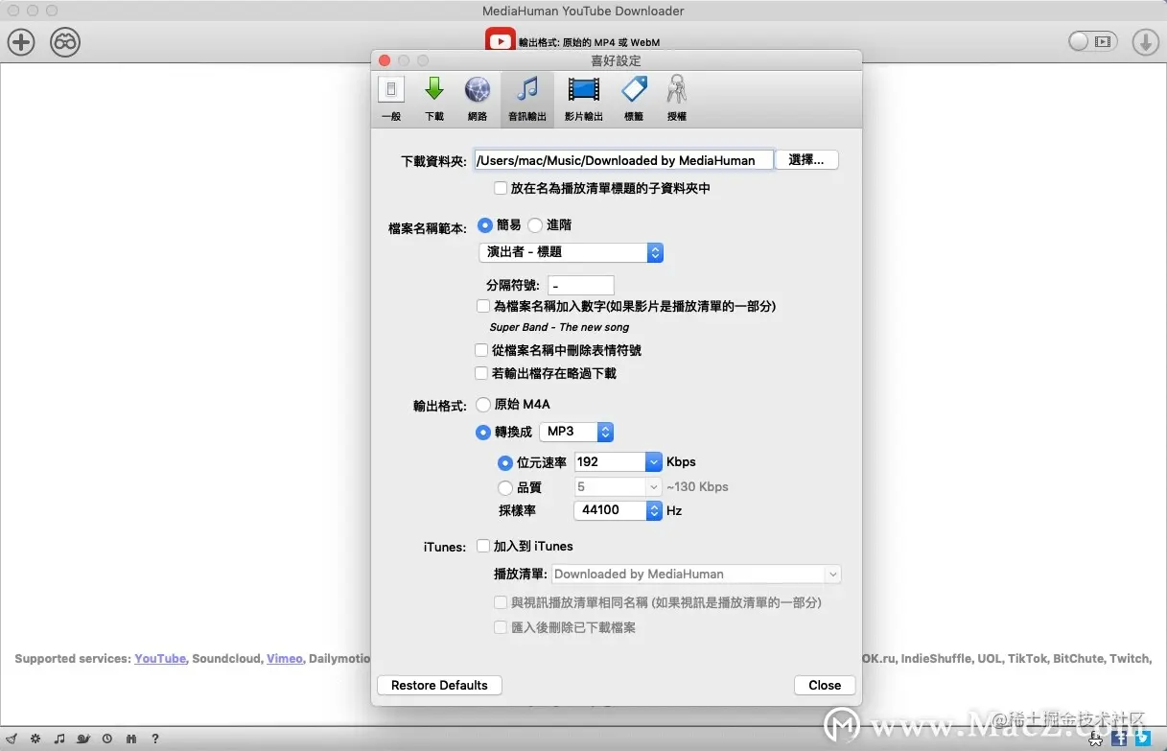This screenshot has width=1167, height=751.
Task: Select the 影片輸出 video output settings
Action: click(583, 98)
